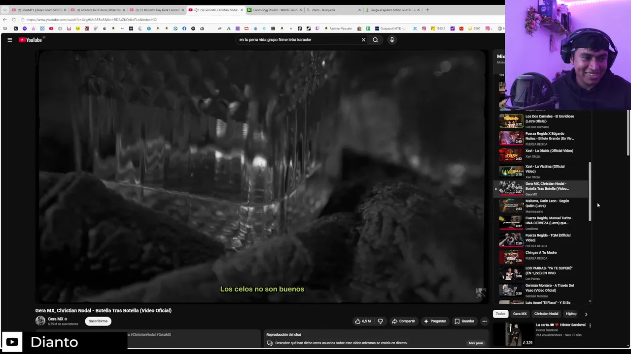Viewport: 631px width, 354px height.
Task: Open the Gera MX channel name link
Action: click(x=55, y=319)
